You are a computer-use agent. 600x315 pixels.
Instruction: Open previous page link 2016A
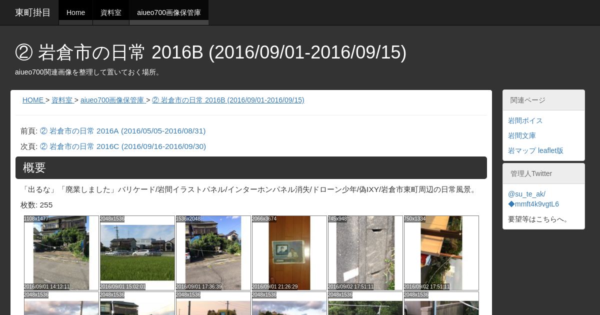coord(122,131)
